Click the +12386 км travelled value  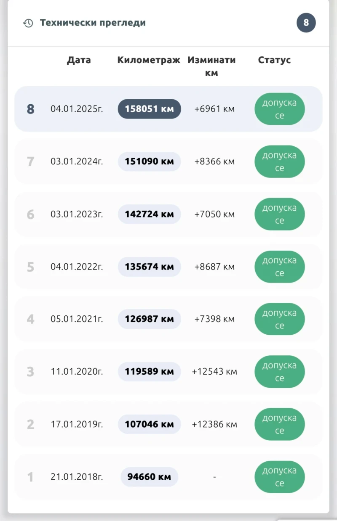[214, 424]
